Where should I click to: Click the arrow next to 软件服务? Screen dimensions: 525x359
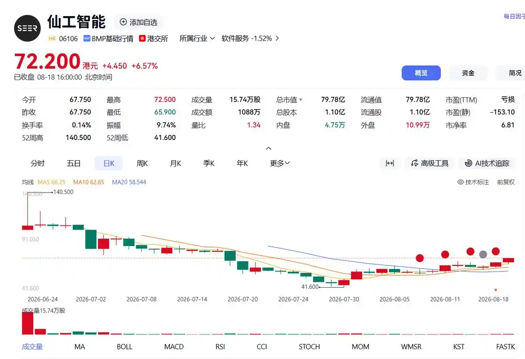(277, 39)
